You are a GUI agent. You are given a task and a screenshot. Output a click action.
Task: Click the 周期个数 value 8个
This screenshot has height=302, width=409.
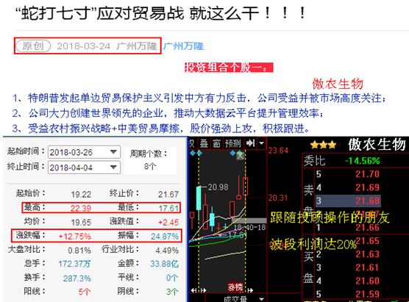(x=150, y=166)
